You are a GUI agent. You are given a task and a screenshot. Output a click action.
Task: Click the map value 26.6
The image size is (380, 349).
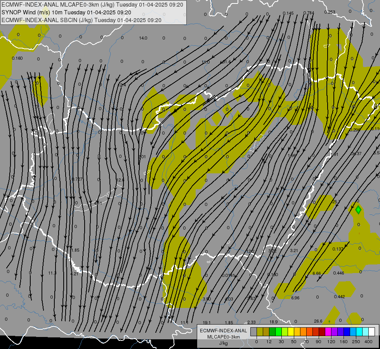click(318, 321)
